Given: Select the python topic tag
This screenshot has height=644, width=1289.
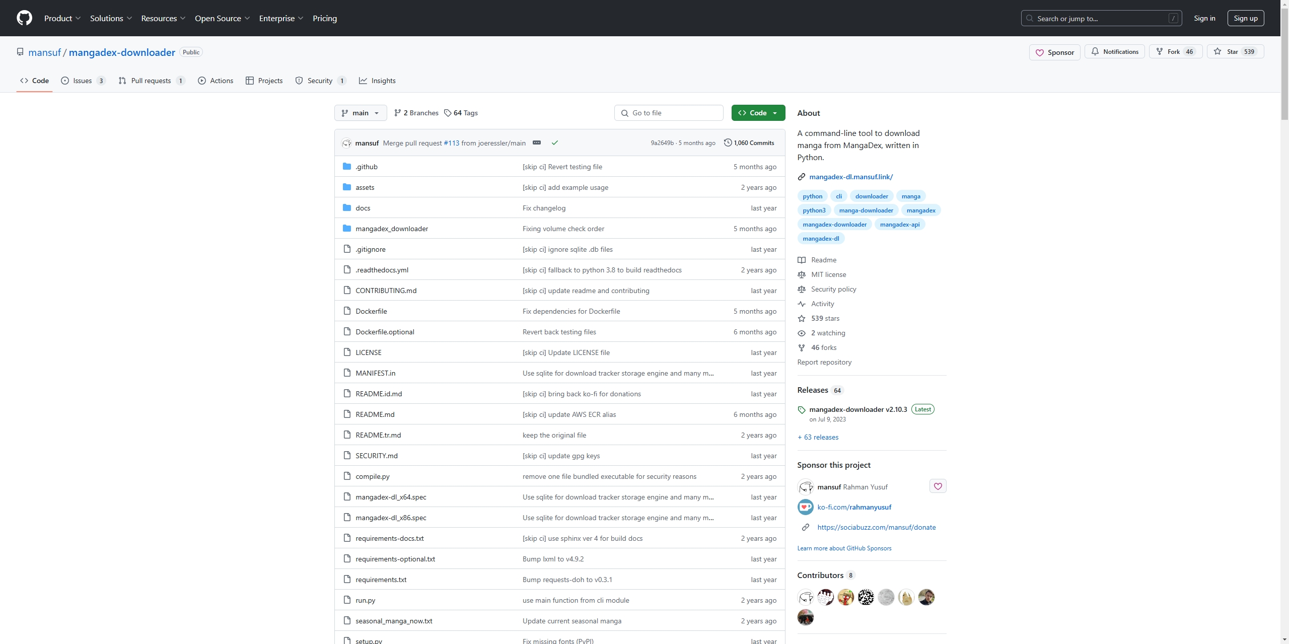Looking at the screenshot, I should 812,196.
